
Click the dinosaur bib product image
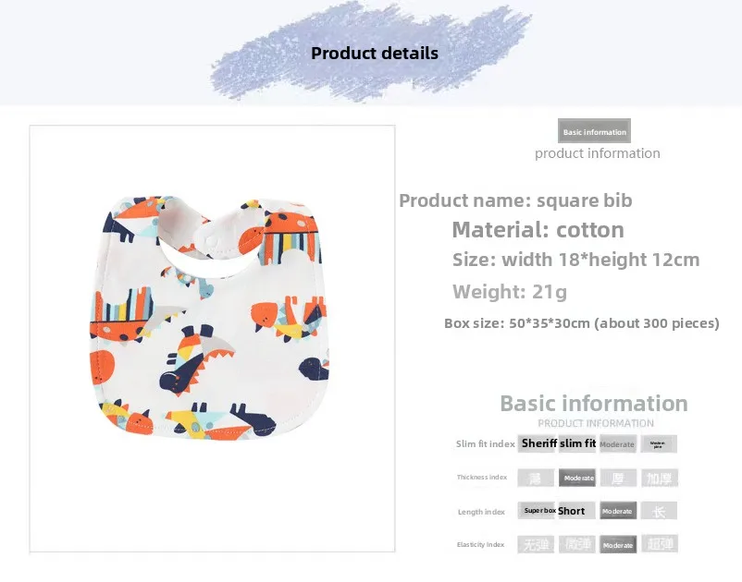(x=209, y=318)
